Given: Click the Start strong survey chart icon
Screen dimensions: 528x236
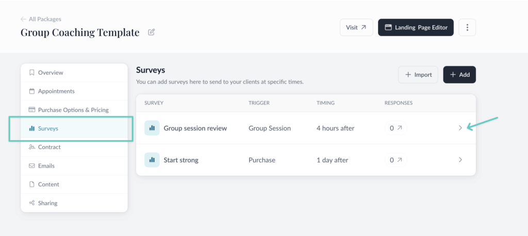Looking at the screenshot, I should pos(152,160).
